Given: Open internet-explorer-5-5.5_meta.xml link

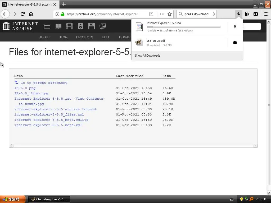Looking at the screenshot, I should pyautogui.click(x=48, y=125).
